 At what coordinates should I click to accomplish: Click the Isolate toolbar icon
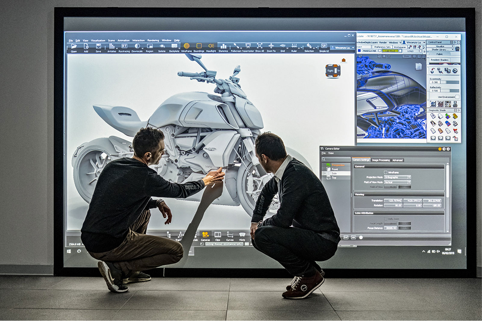click(162, 46)
